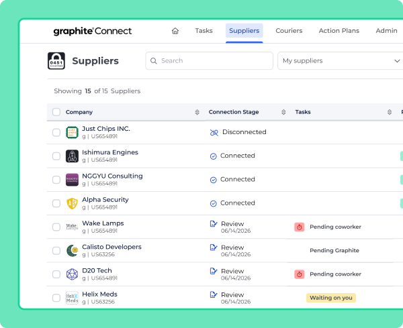The width and height of the screenshot is (403, 328).
Task: Open the Alpha Security supplier link
Action: [105, 200]
